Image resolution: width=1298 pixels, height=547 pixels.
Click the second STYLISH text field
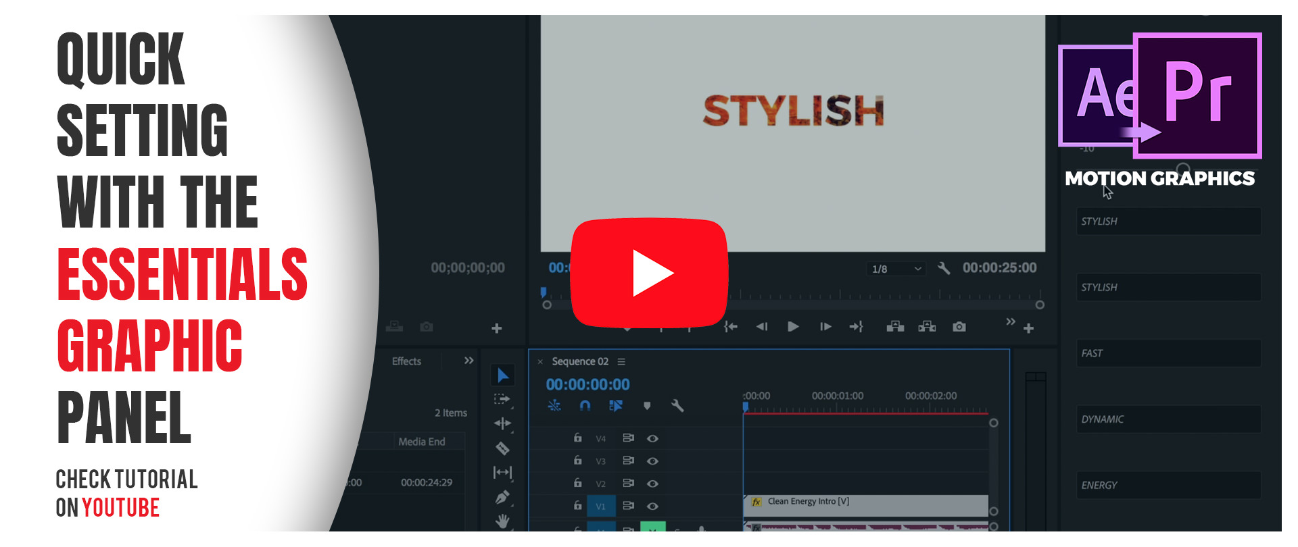1169,287
